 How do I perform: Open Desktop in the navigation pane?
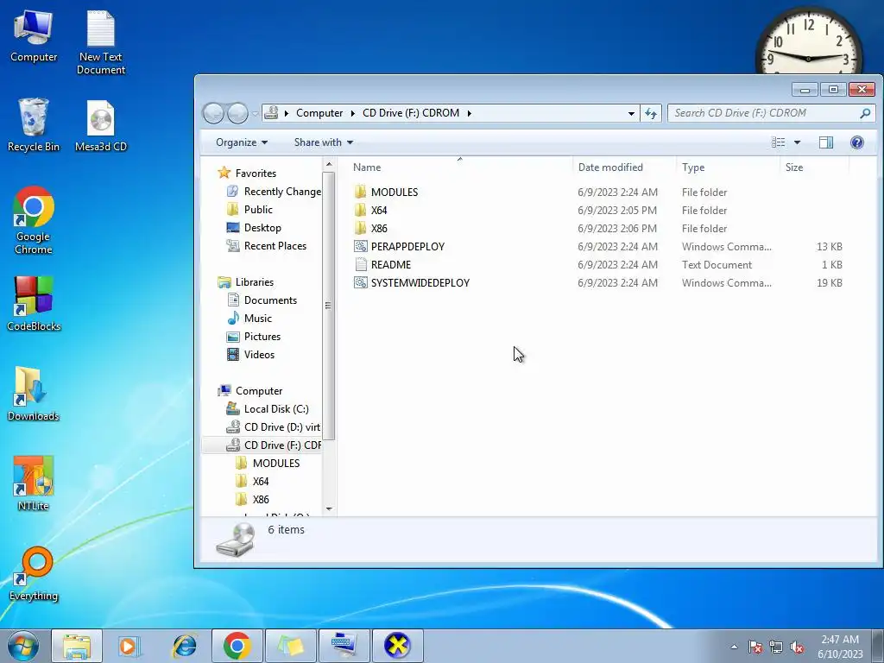(x=262, y=228)
